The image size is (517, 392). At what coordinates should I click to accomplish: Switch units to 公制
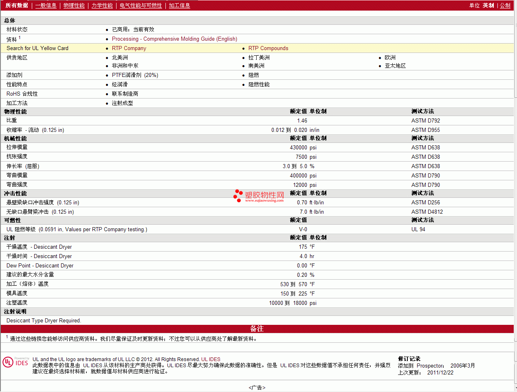[505, 5]
